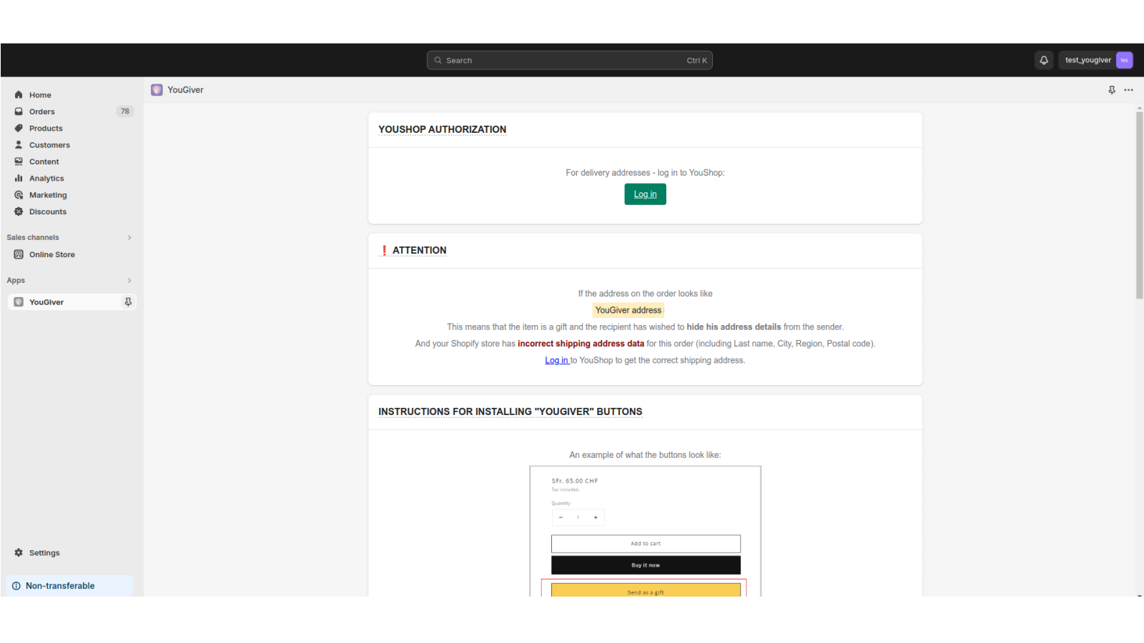Open the Home section

coord(40,94)
